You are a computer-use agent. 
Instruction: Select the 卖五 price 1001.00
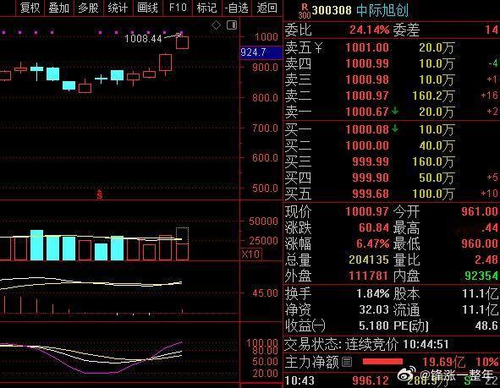[367, 48]
